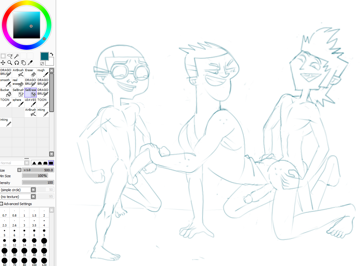Activate the Move tool

pyautogui.click(x=3, y=63)
